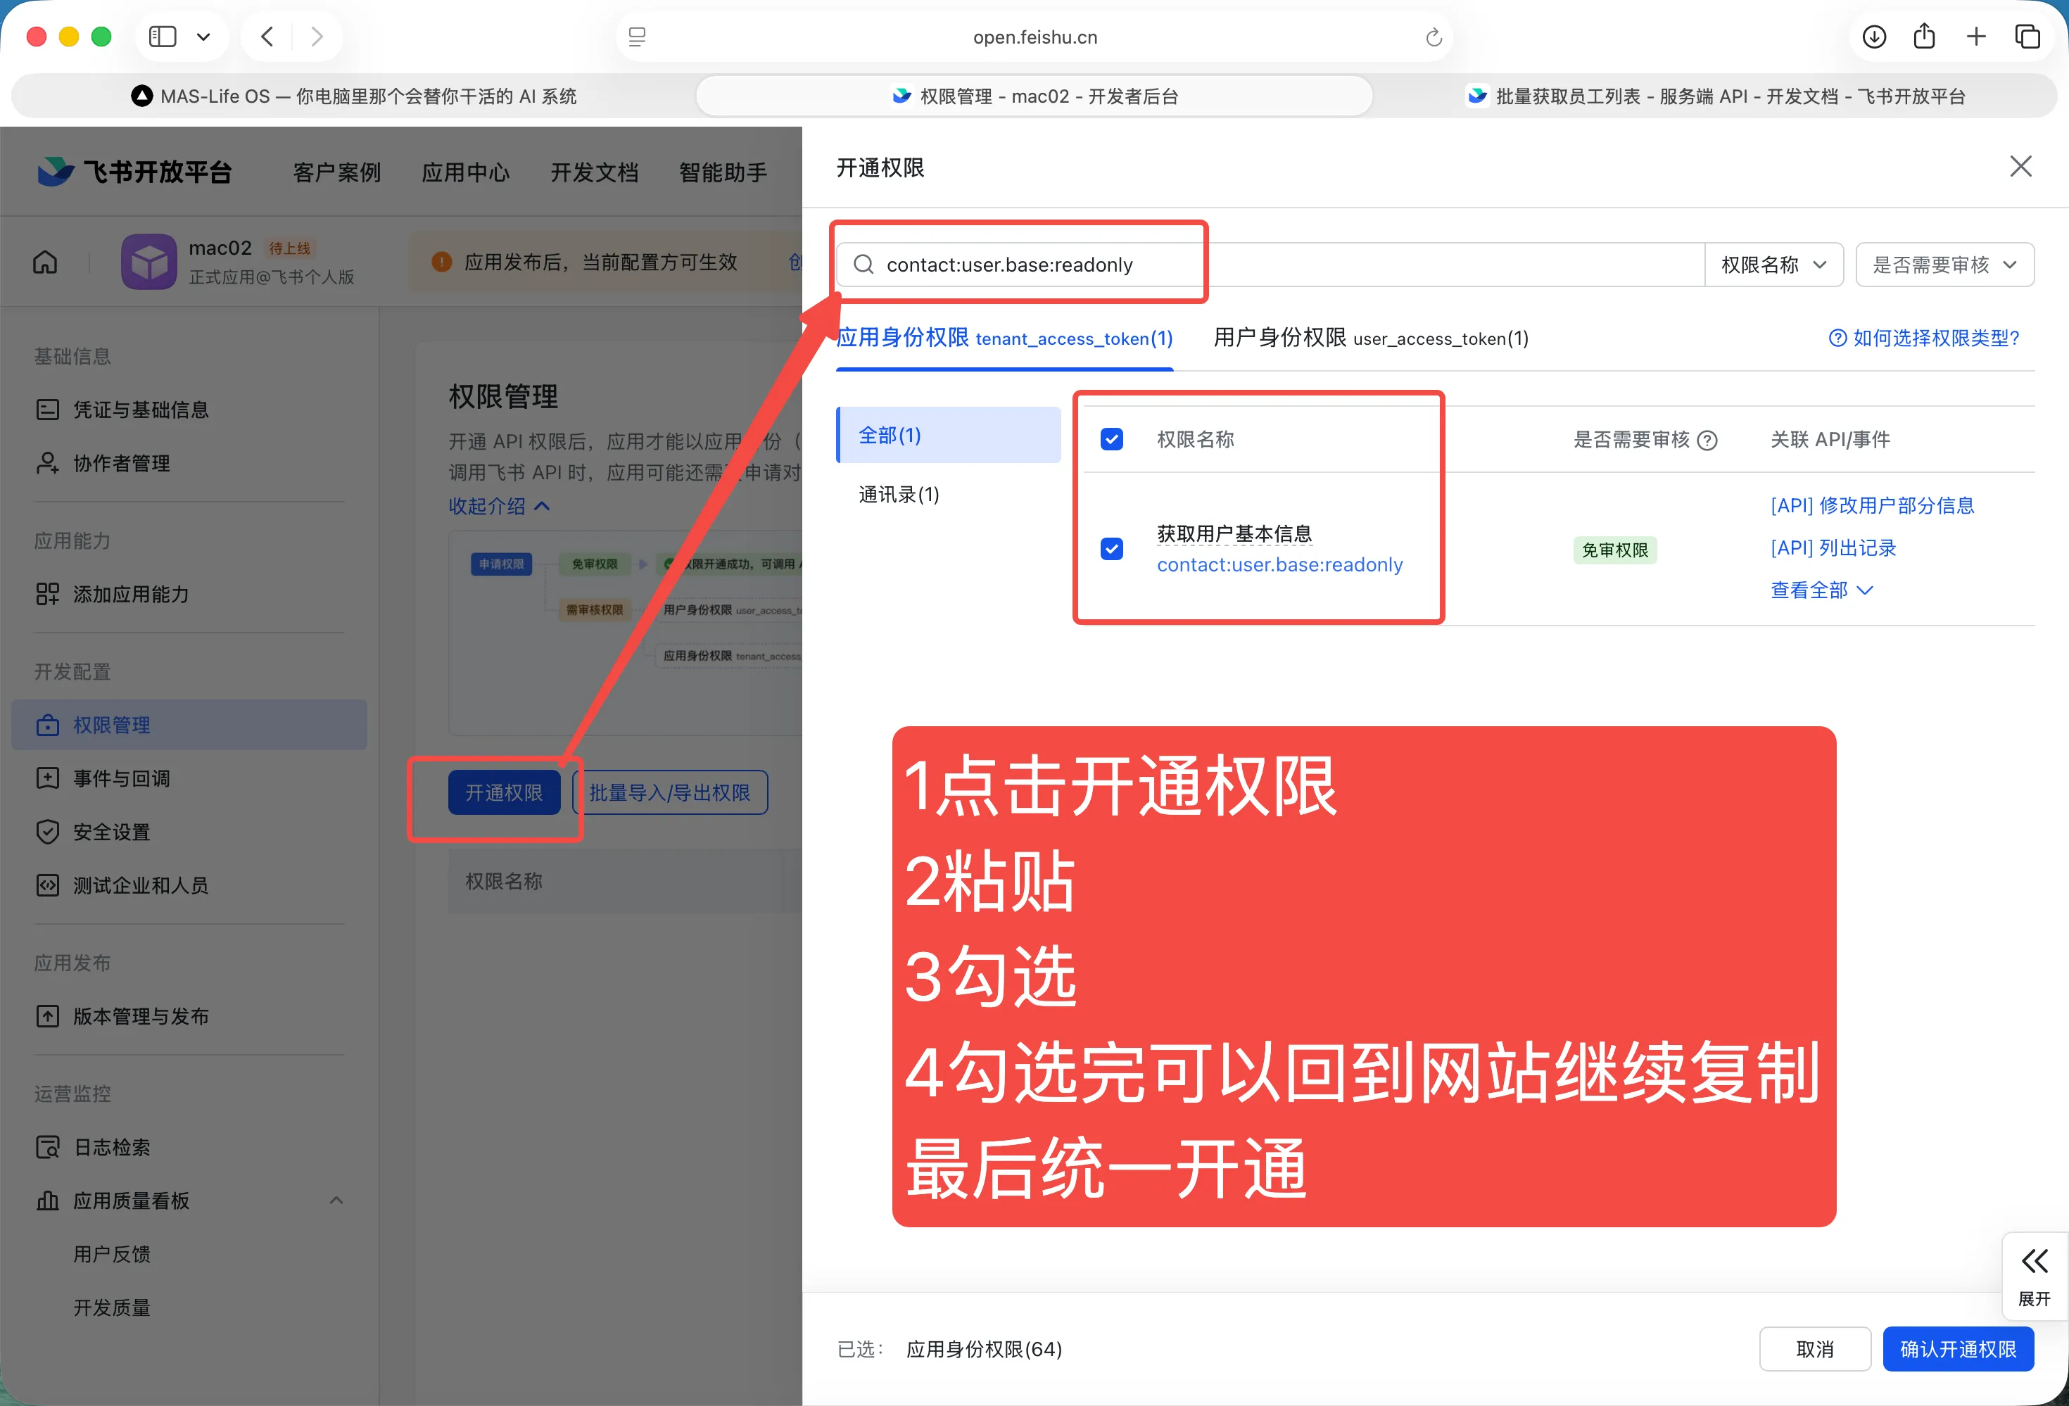Open 安全设置 in the sidebar
Viewport: 2069px width, 1406px height.
click(189, 832)
